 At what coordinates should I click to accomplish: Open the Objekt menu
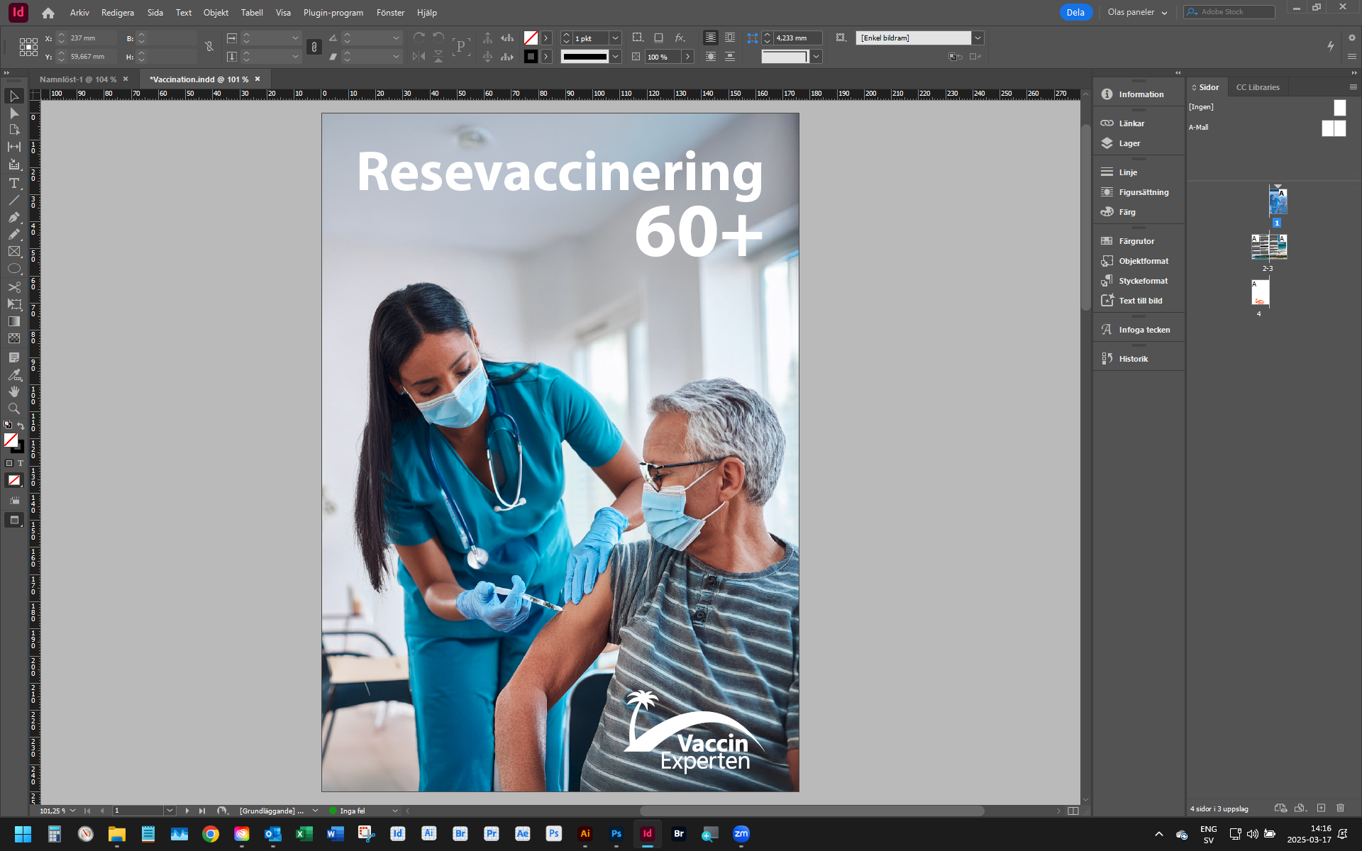[x=216, y=13]
